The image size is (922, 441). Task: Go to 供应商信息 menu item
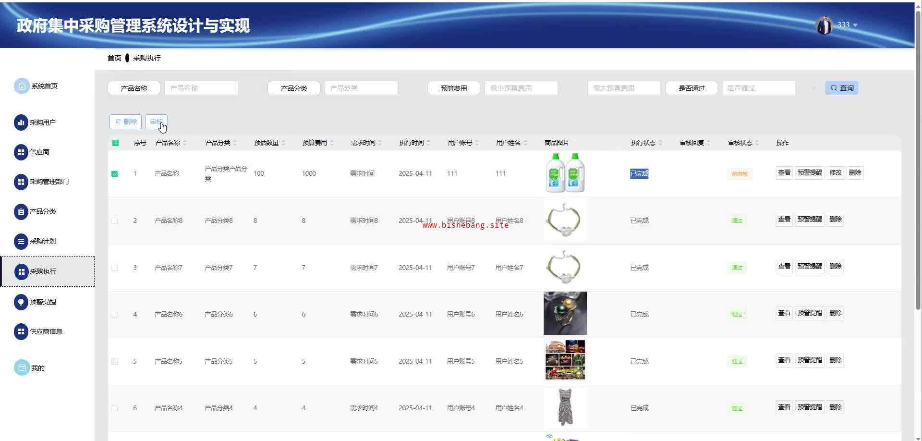(46, 331)
